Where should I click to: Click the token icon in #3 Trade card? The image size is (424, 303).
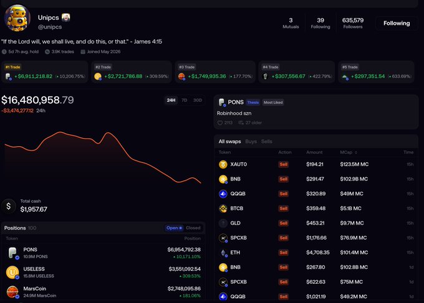click(x=181, y=77)
